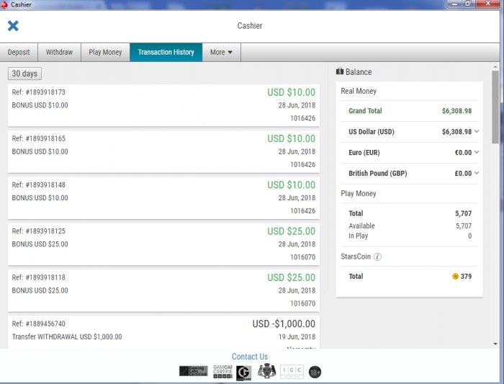Click the Play Money Available amount 5,707
The width and height of the screenshot is (504, 384).
pos(464,226)
